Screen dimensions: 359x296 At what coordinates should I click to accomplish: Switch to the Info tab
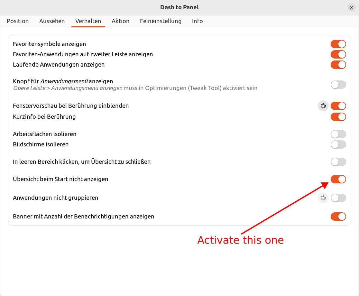point(197,21)
